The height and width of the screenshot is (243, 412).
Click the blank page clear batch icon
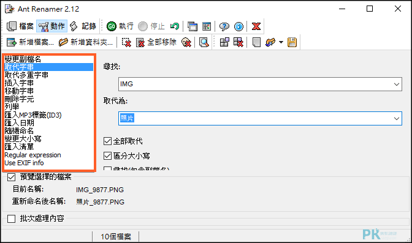256,42
